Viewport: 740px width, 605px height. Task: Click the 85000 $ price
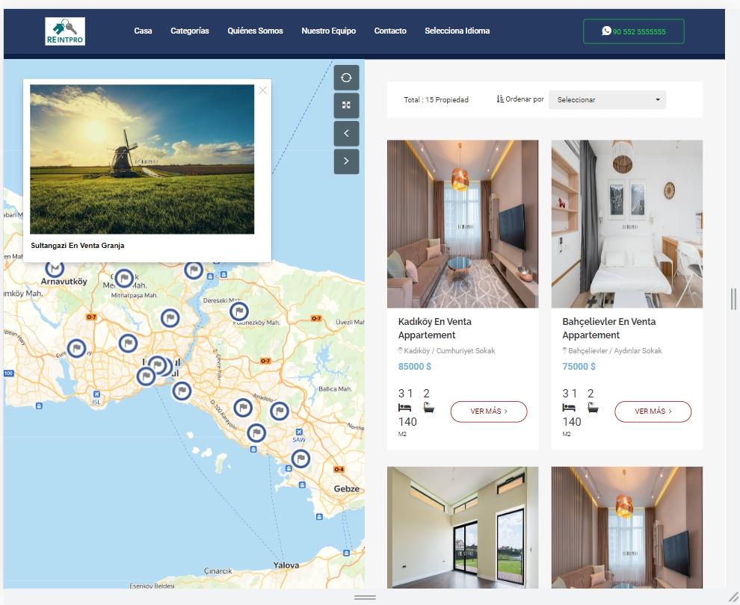pyautogui.click(x=414, y=367)
